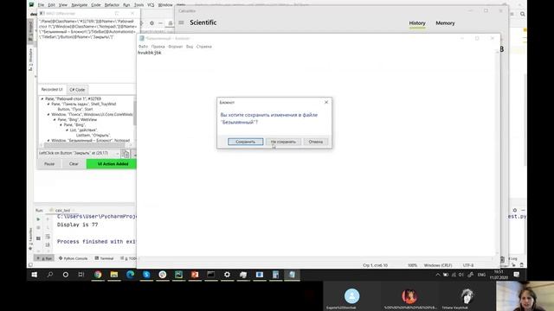Click Отмена in the Блокнот dialog

315,142
